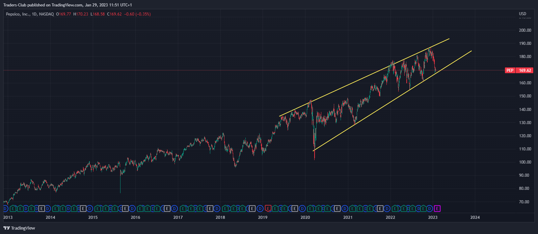Click the 200.00 price axis label

coord(525,30)
